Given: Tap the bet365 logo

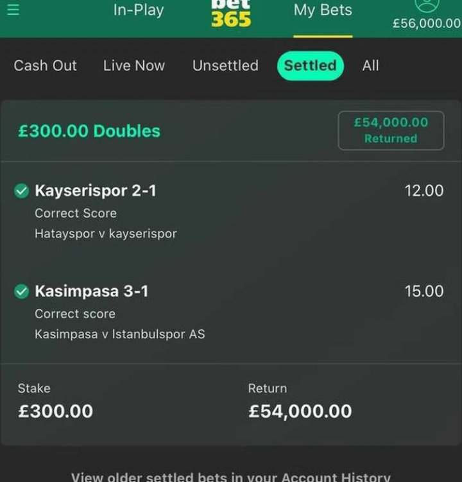Looking at the screenshot, I should tap(231, 13).
